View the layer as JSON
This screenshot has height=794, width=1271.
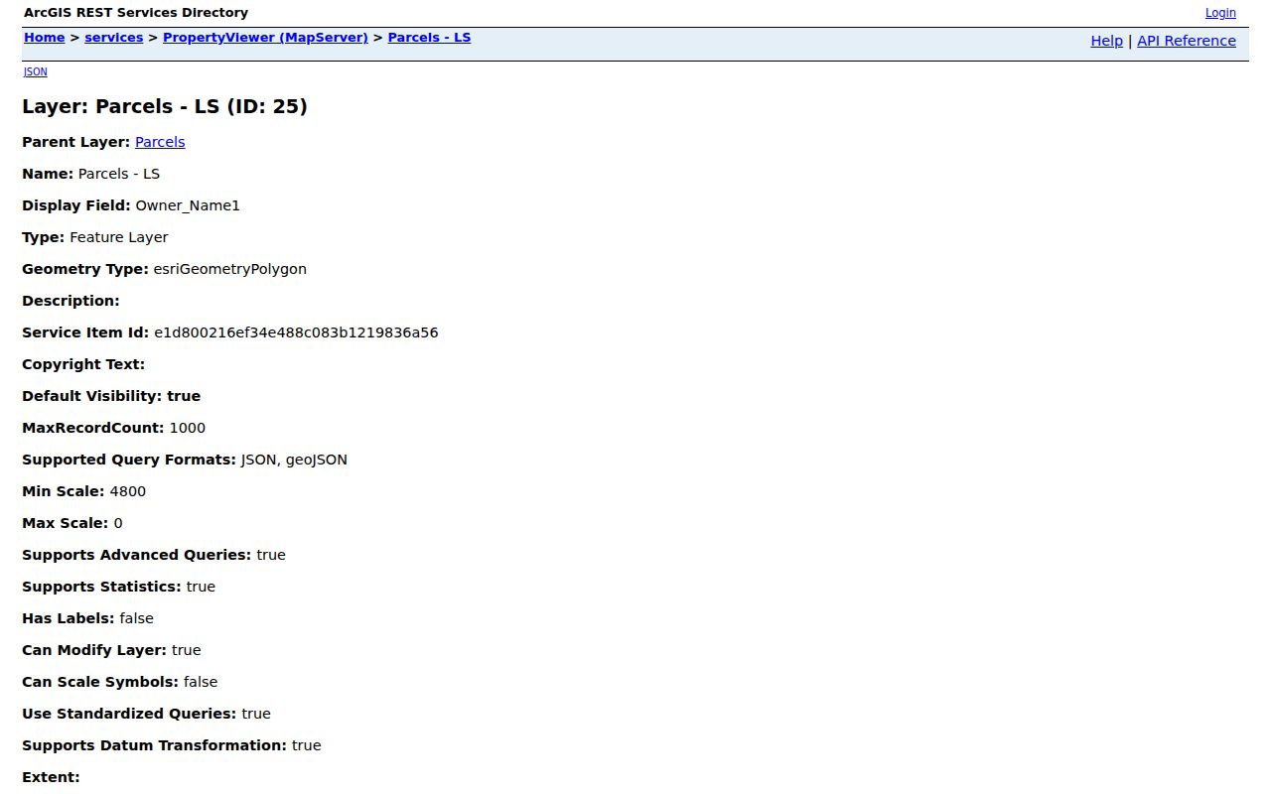coord(35,71)
